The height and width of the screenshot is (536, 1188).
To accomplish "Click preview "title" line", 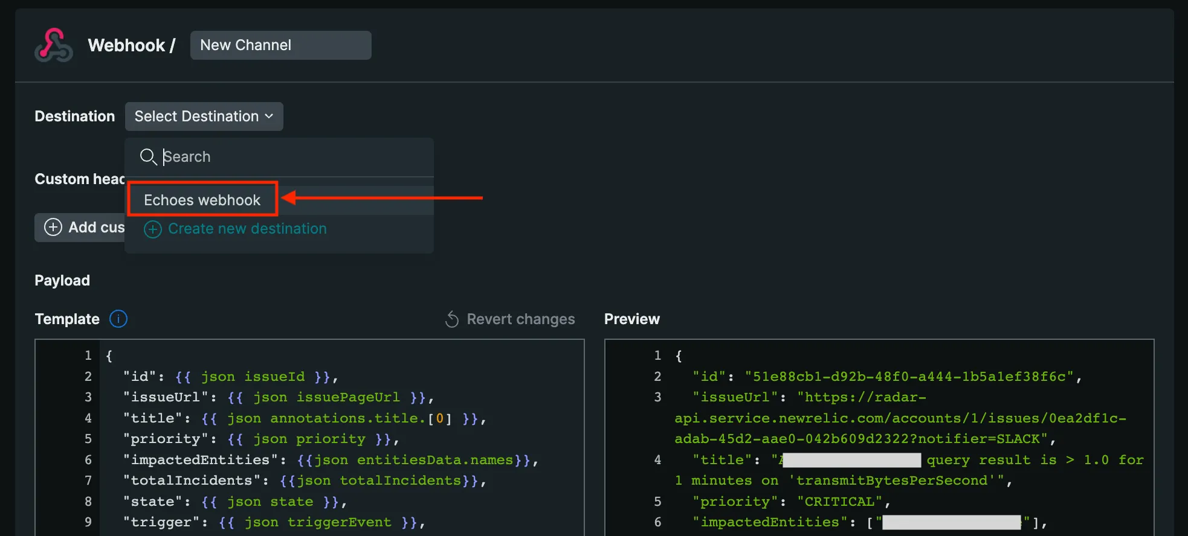I will (909, 470).
